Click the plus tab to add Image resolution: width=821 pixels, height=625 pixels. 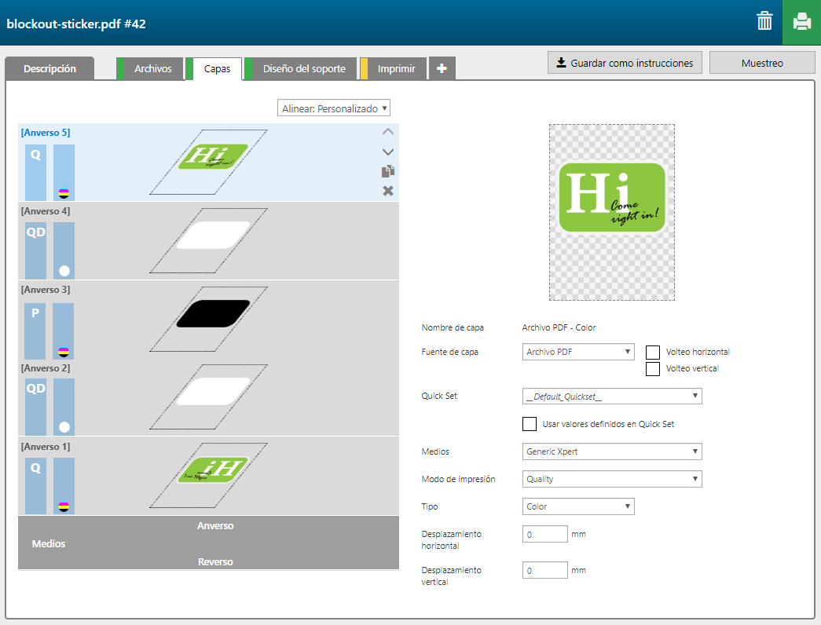(442, 69)
